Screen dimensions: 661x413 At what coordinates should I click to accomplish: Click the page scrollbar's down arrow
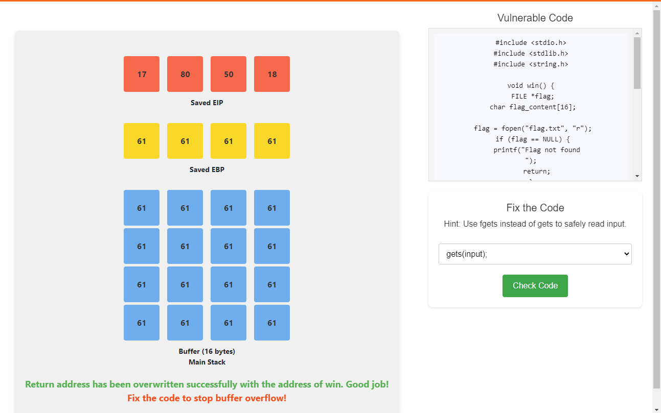click(656, 408)
